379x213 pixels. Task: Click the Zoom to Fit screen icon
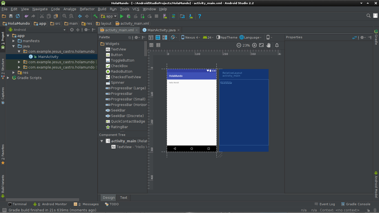click(261, 45)
